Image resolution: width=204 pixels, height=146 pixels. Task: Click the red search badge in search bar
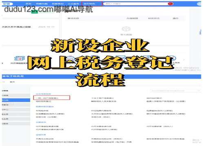pyautogui.click(x=171, y=4)
